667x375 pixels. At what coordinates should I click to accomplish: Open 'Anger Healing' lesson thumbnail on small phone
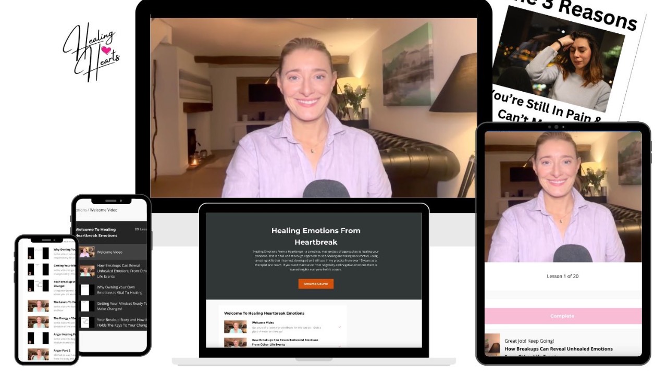pos(38,339)
